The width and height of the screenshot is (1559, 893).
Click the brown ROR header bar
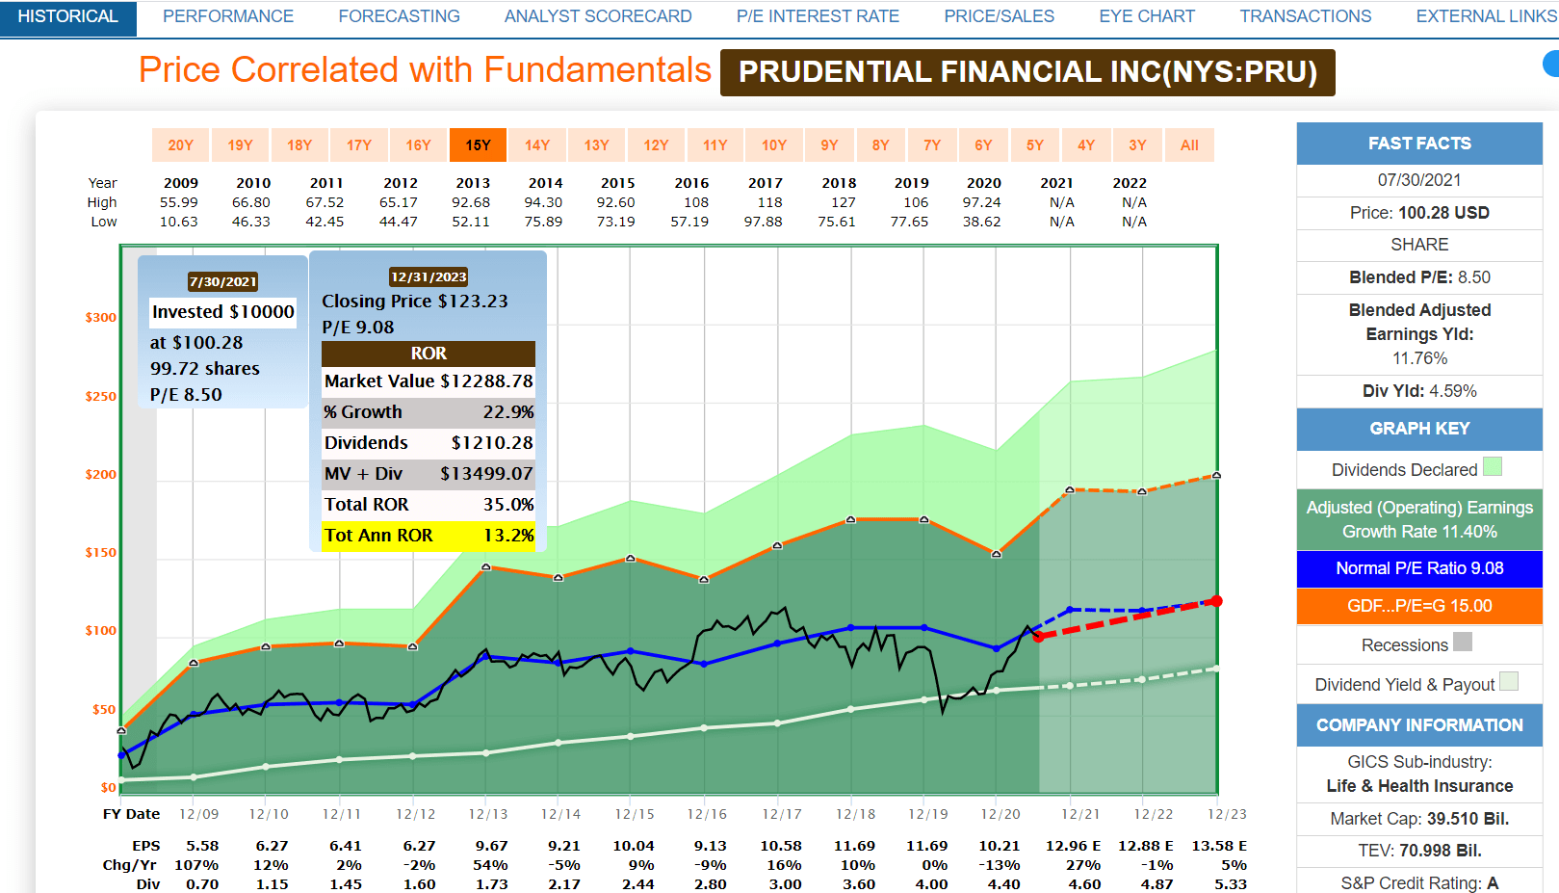tap(429, 354)
